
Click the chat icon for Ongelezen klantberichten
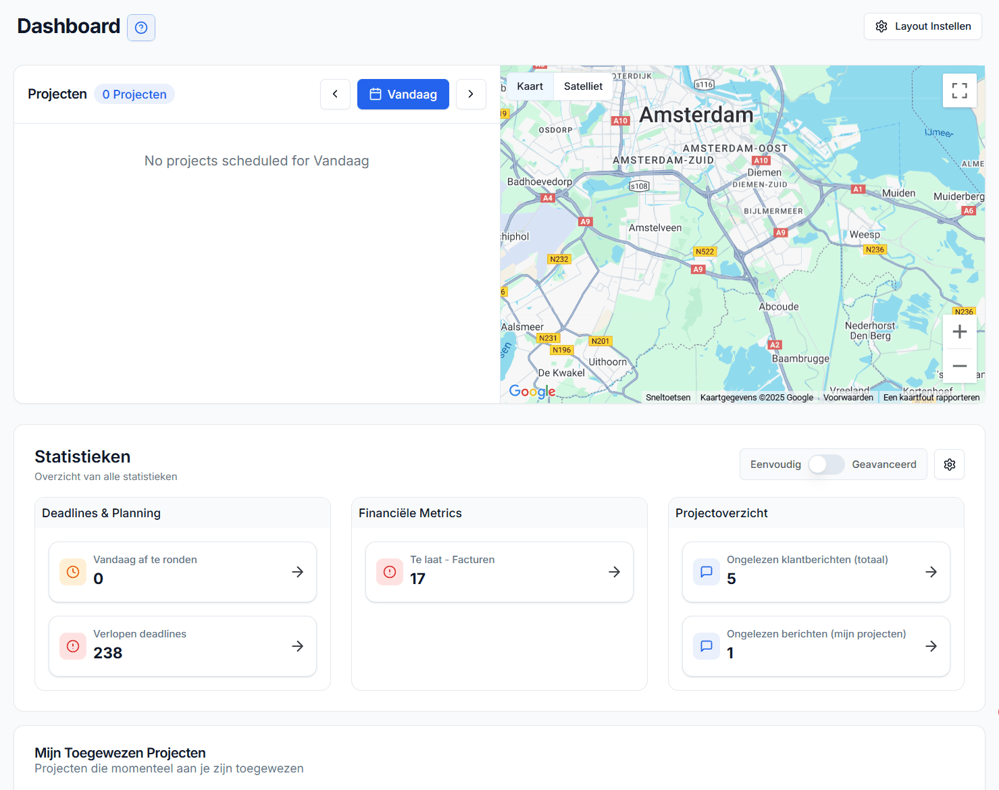tap(706, 572)
